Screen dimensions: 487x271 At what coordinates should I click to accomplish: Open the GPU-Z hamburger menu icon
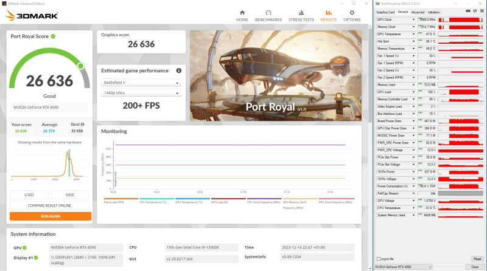[482, 11]
